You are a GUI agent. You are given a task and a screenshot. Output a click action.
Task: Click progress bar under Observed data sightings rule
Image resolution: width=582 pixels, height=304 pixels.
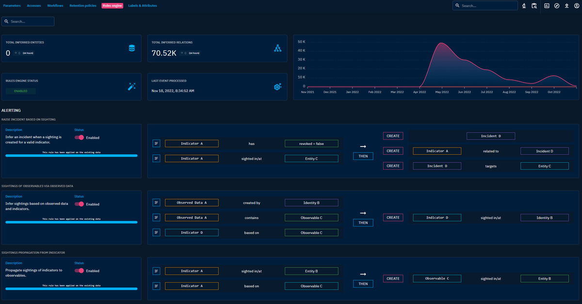[x=71, y=223]
